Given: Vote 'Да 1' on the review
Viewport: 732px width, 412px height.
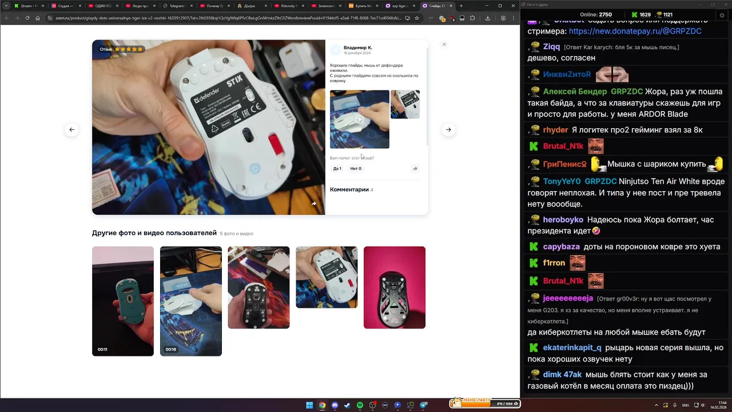Looking at the screenshot, I should (x=337, y=168).
